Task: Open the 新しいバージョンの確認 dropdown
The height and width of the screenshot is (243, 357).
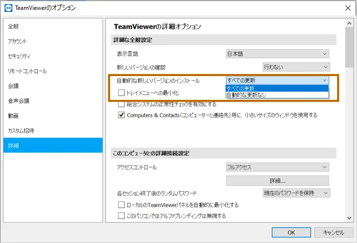Action: click(x=296, y=67)
